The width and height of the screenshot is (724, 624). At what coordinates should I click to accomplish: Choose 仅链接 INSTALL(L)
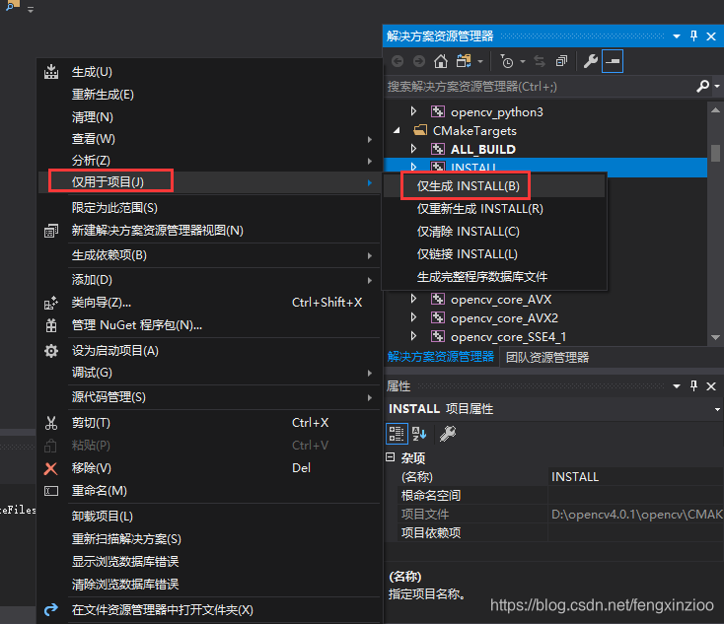[x=494, y=254]
